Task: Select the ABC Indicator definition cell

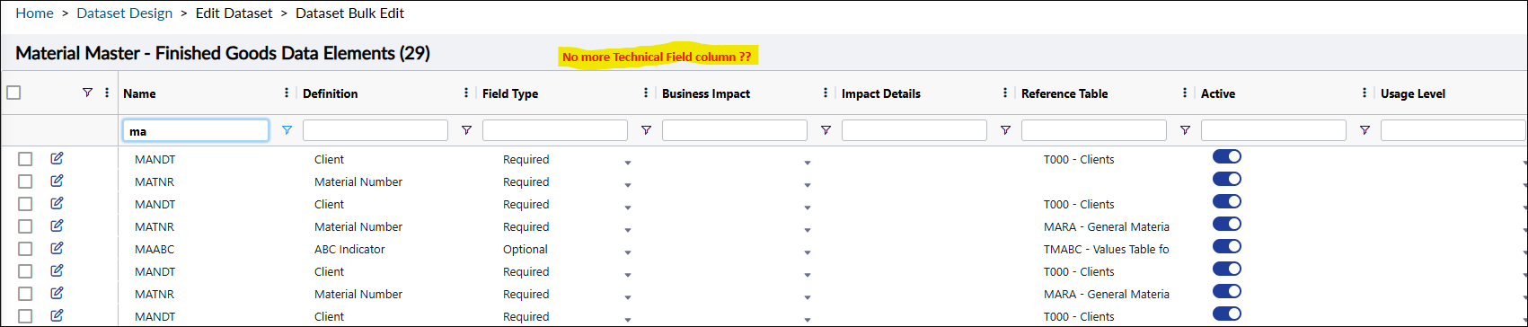Action: [349, 249]
